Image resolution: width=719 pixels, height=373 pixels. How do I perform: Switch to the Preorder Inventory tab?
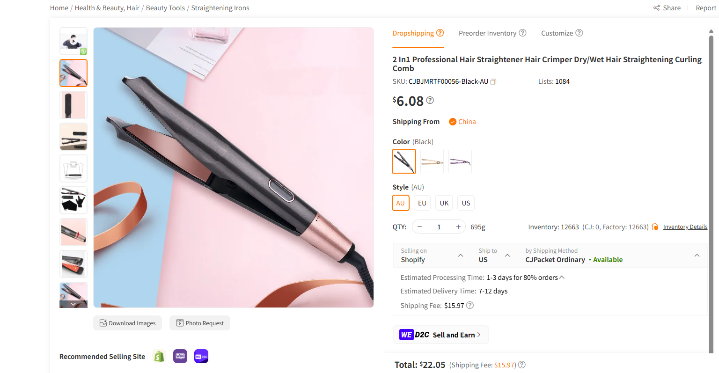(487, 33)
